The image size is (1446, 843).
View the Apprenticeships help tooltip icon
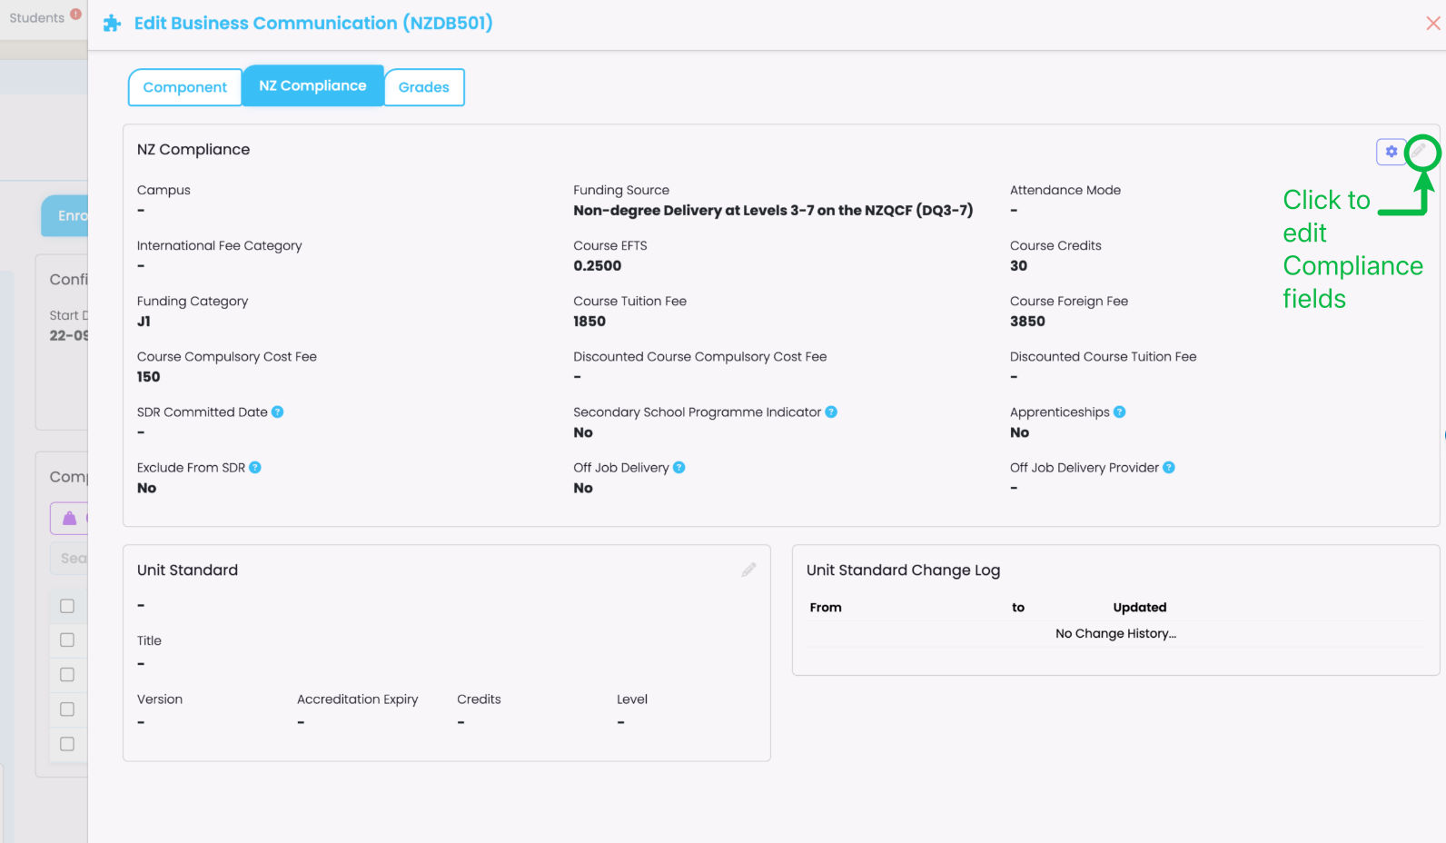point(1120,412)
